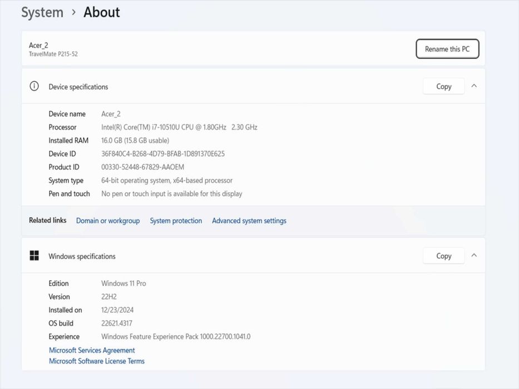Click the Windows specifications header title

click(82, 256)
